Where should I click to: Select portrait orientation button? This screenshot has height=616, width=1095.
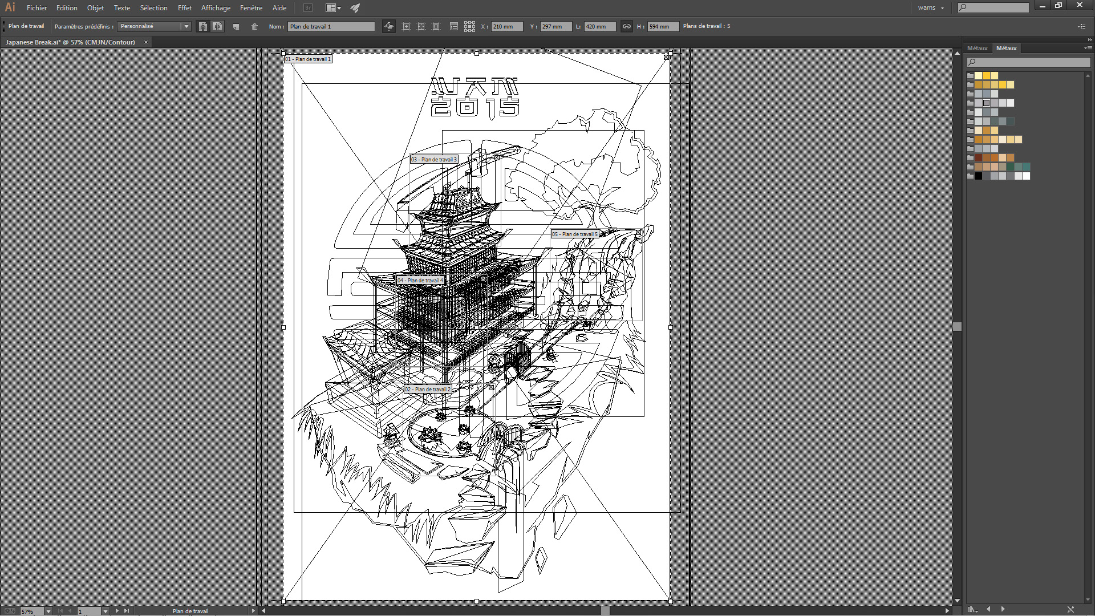(202, 26)
